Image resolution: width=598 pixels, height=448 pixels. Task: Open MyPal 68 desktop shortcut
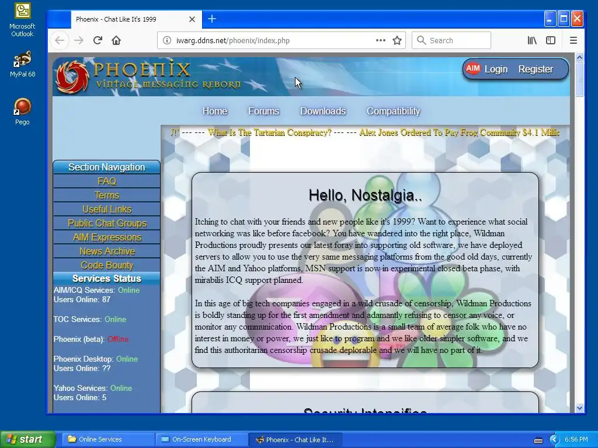pos(22,64)
